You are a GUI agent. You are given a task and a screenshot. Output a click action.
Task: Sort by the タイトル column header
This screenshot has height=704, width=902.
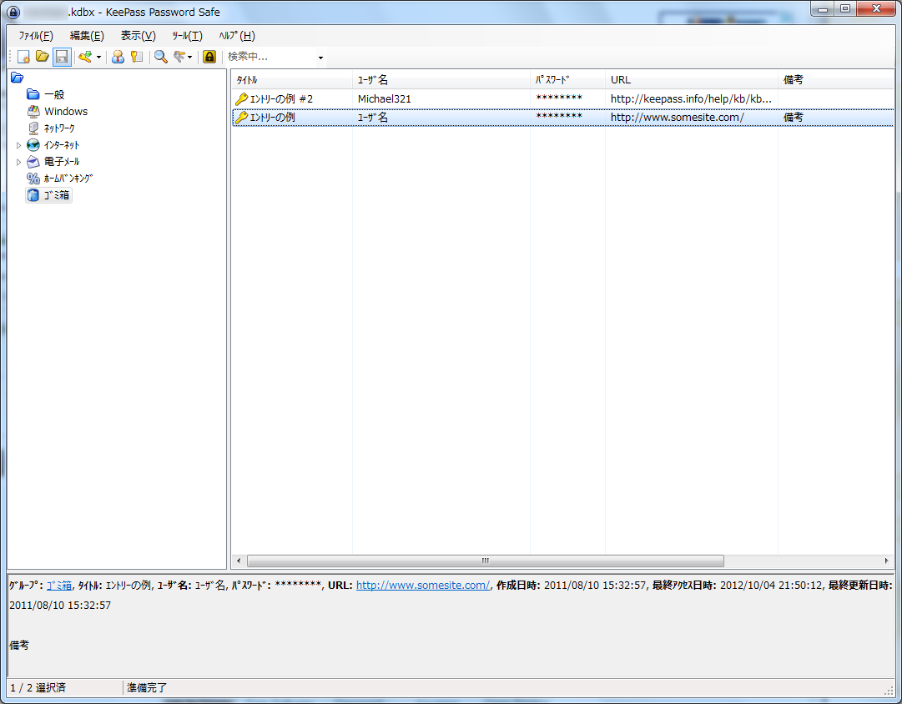(x=292, y=80)
